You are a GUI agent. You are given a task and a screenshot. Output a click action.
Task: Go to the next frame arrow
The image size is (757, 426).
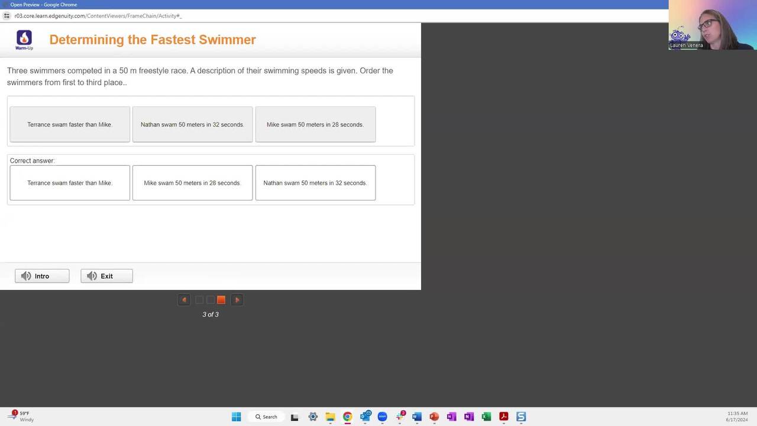pyautogui.click(x=237, y=300)
